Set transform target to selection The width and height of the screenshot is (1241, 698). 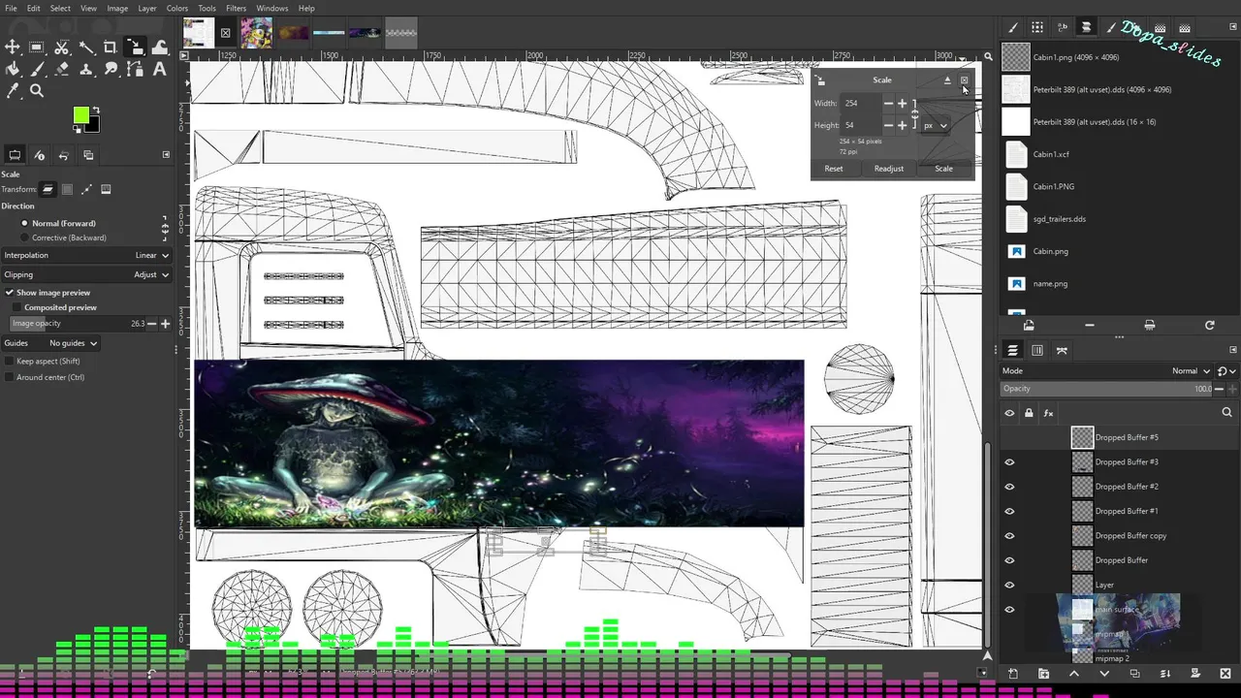[x=68, y=189]
